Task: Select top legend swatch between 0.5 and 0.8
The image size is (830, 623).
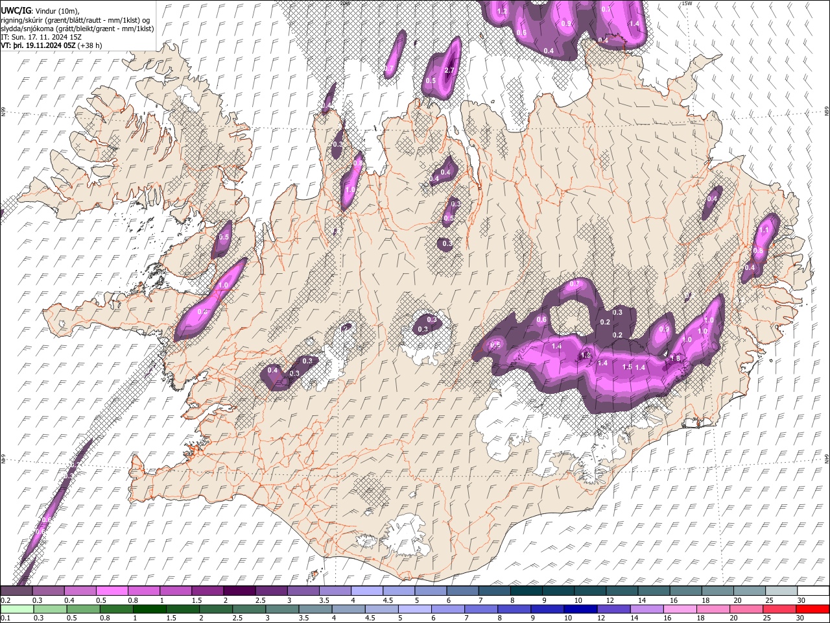Action: (x=112, y=591)
